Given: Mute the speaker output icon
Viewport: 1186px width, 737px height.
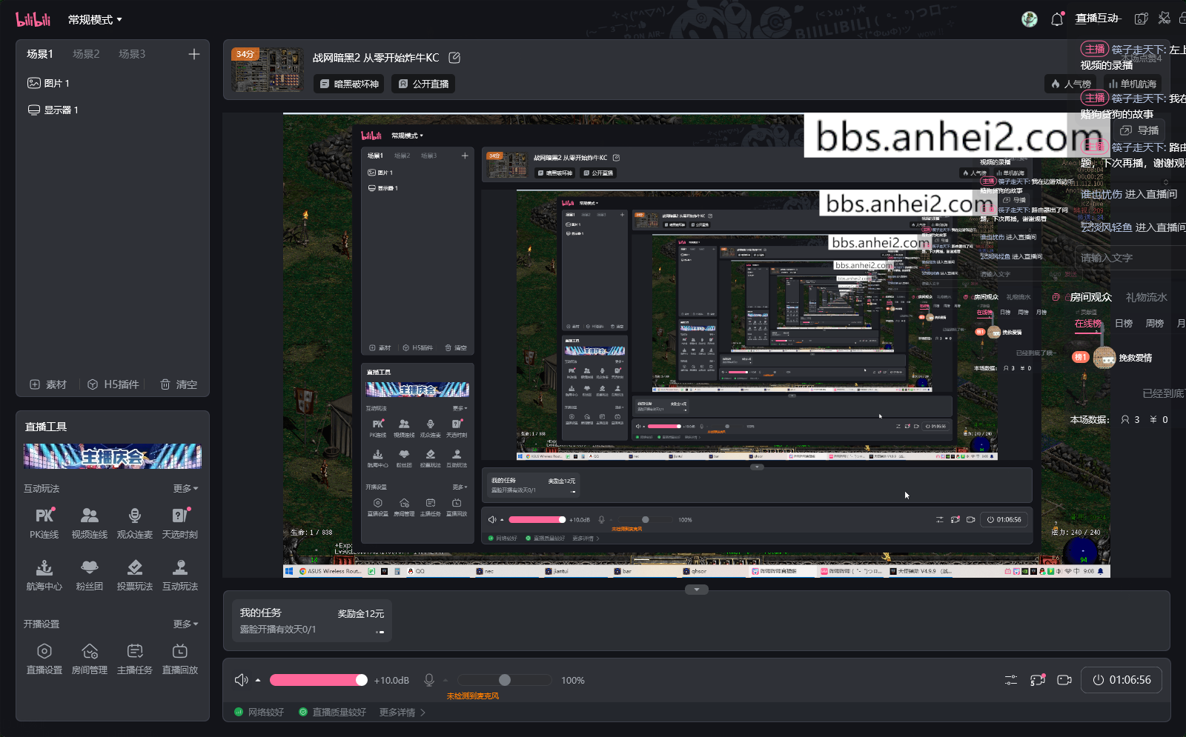Looking at the screenshot, I should click(241, 680).
